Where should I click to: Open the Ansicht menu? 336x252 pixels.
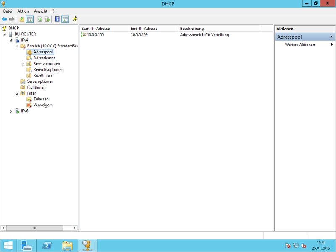click(41, 11)
